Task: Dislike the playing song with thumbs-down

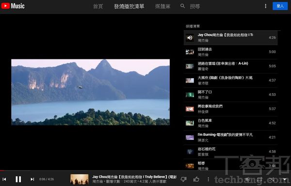Action: [x=183, y=179]
